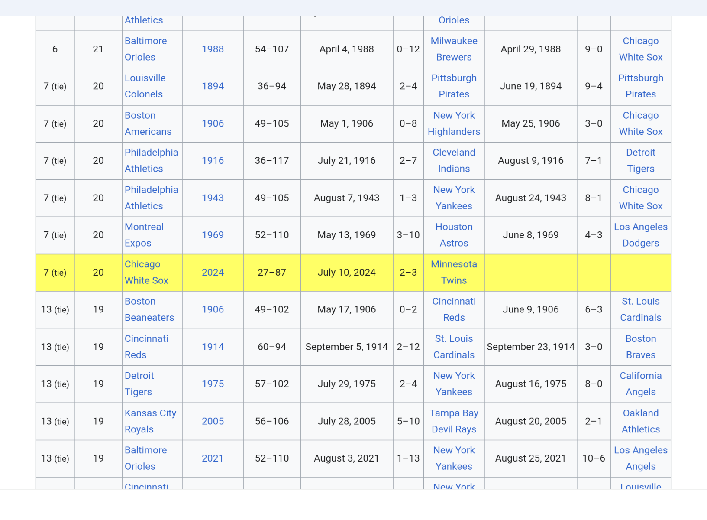Follow the Minnesota Twins link

[454, 272]
